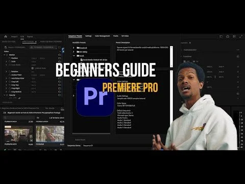Image resolution: width=245 pixels, height=184 pixels.
Task: Expand the Broadcast presets folder
Action: click(73, 48)
